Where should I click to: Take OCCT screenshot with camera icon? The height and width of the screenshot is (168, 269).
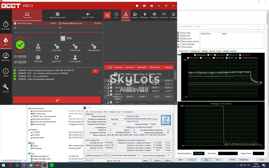click(x=144, y=6)
